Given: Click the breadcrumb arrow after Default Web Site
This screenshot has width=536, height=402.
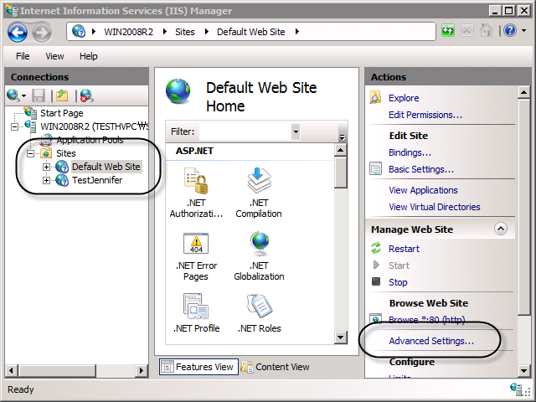Looking at the screenshot, I should (297, 32).
